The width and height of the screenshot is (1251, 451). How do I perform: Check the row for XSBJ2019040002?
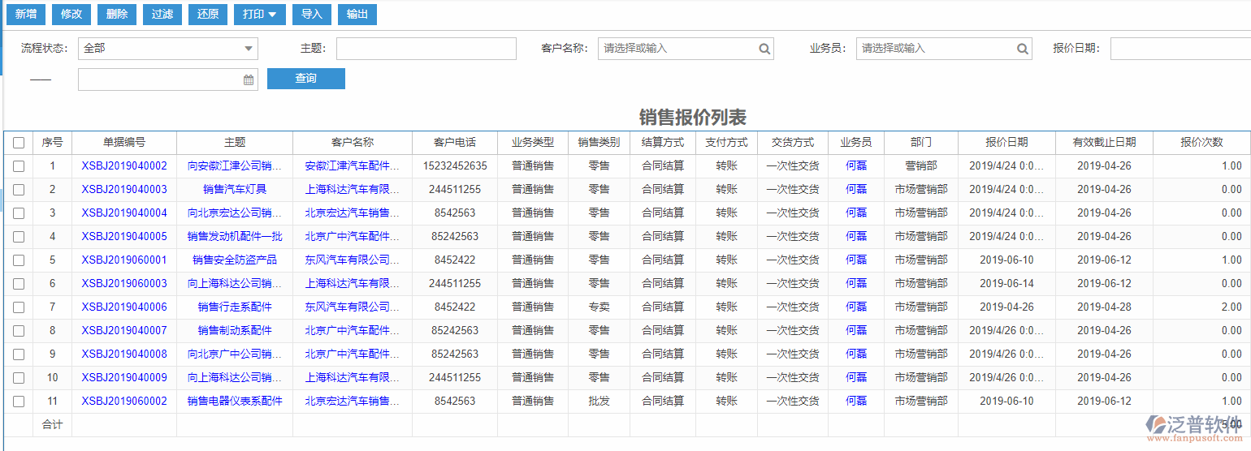pyautogui.click(x=19, y=166)
